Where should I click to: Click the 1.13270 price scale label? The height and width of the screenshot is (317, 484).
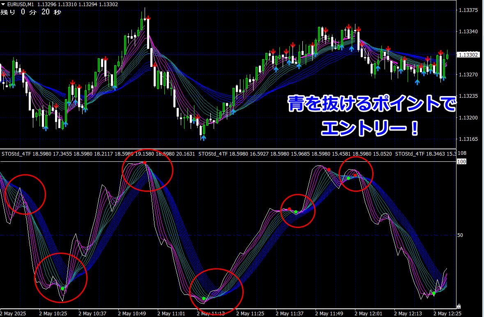coord(468,74)
